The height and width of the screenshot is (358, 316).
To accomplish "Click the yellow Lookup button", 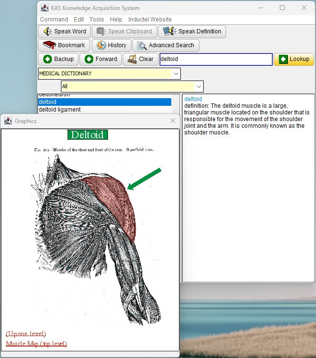I will 294,59.
